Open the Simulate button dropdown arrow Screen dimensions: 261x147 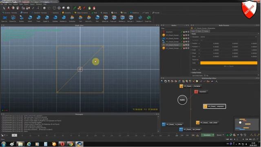point(213,135)
